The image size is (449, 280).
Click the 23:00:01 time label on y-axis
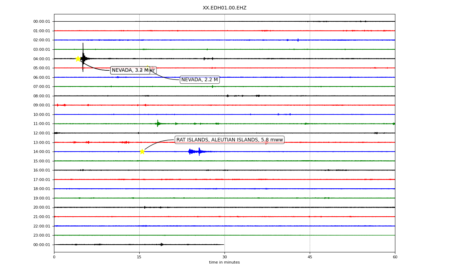[42, 236]
